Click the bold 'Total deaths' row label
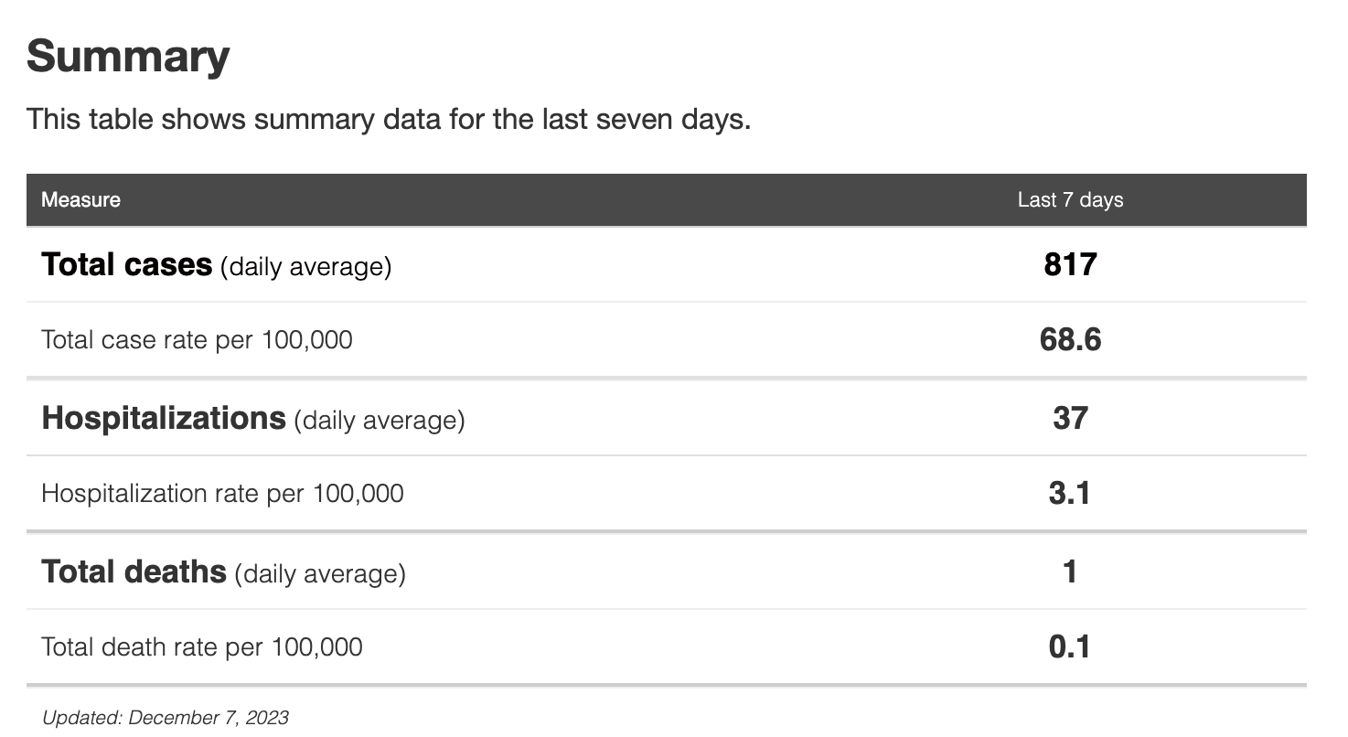Screen dimensions: 1348x737 pos(134,572)
